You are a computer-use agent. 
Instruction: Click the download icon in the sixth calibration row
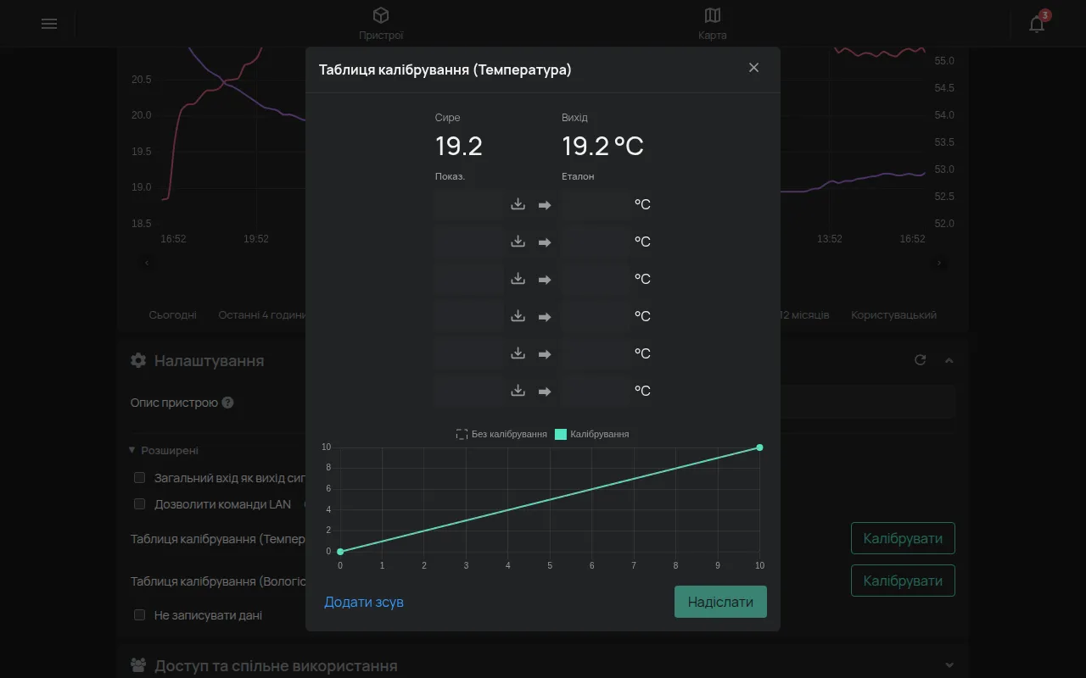pos(518,391)
